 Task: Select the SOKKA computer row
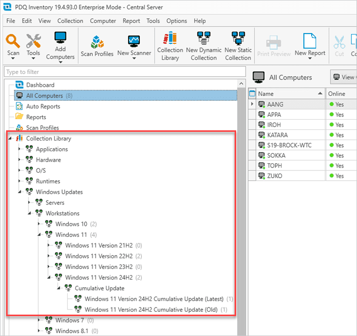tap(303, 155)
